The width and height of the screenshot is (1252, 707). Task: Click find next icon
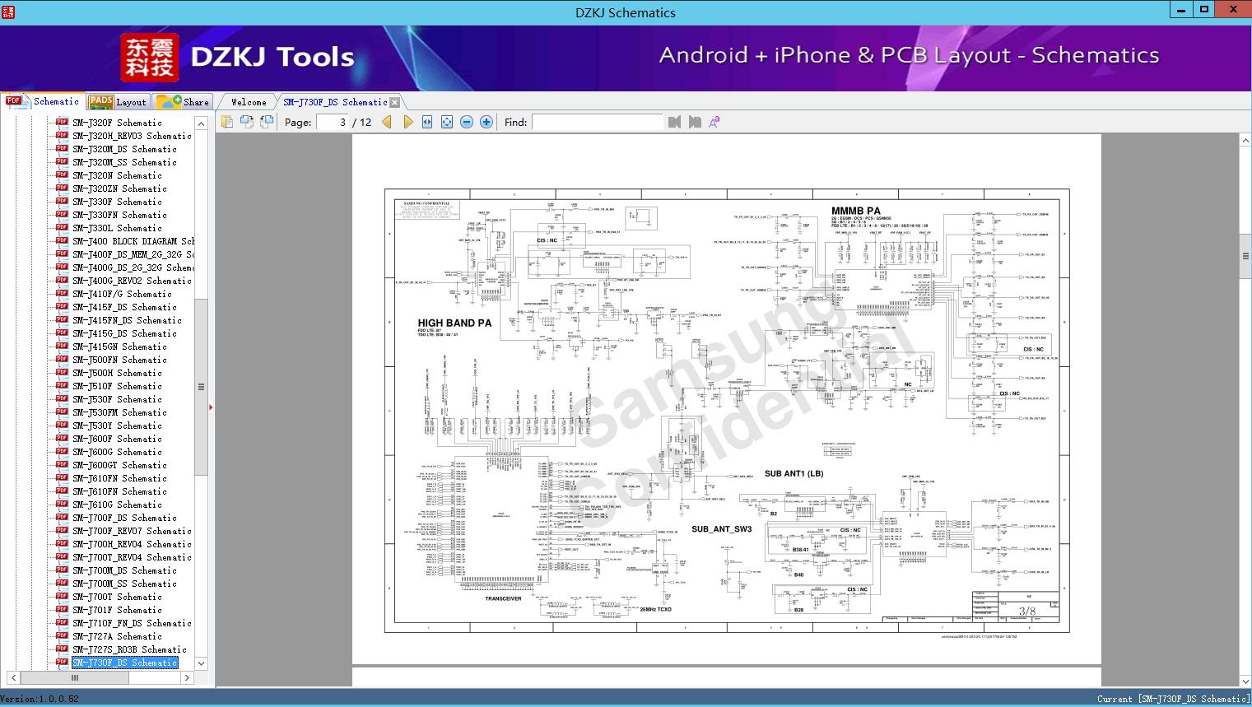[694, 122]
